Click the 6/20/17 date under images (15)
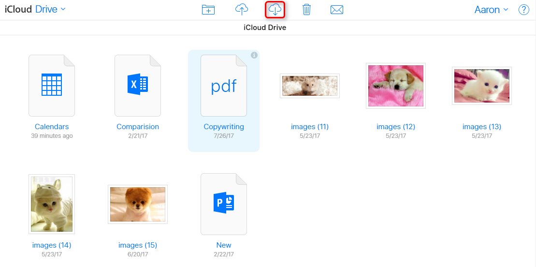The image size is (536, 267). pos(138,254)
